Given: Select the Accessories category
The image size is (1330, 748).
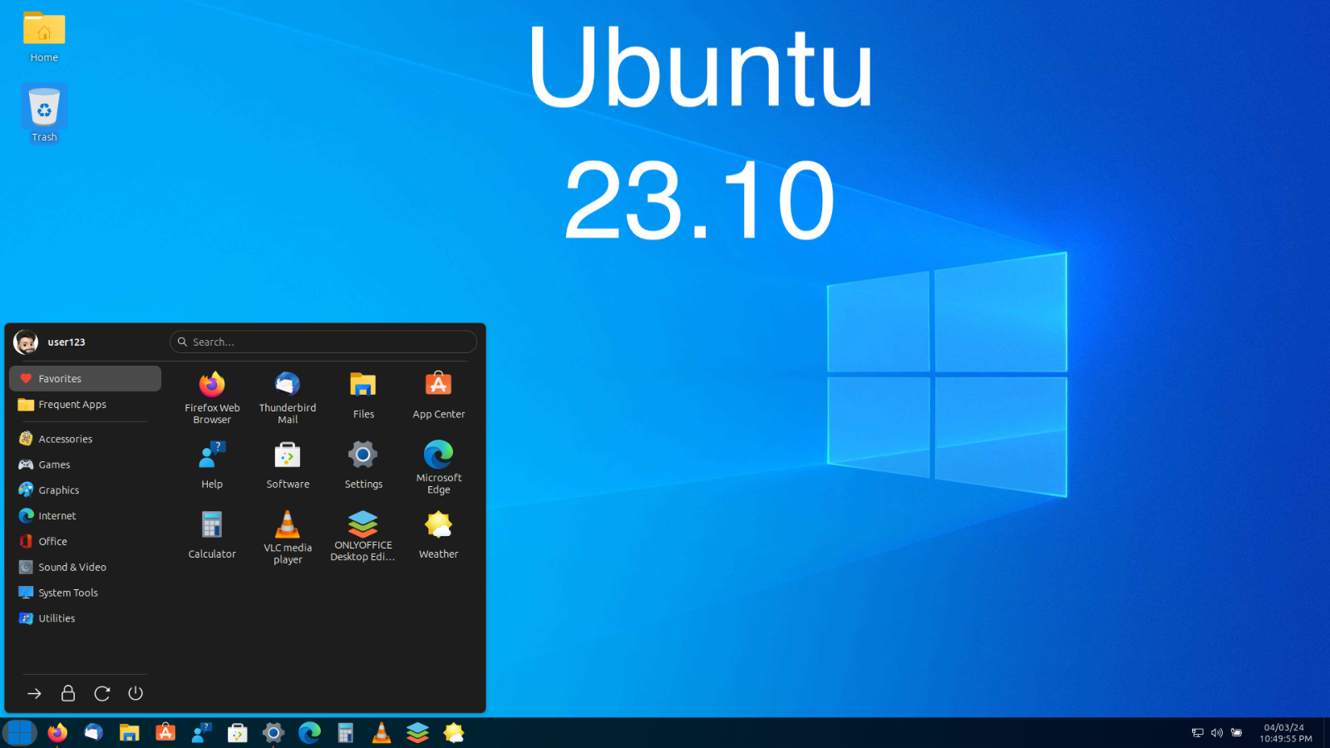Looking at the screenshot, I should click(x=85, y=439).
